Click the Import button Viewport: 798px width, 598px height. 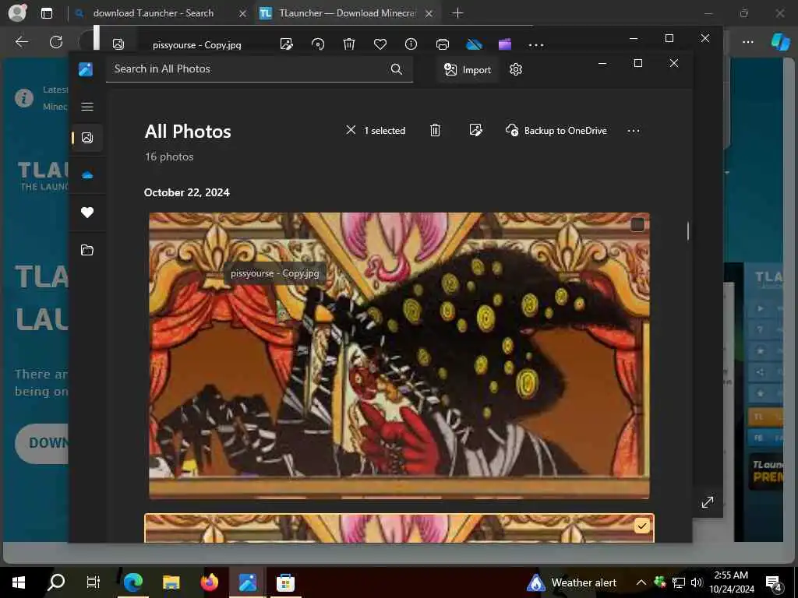[468, 69]
